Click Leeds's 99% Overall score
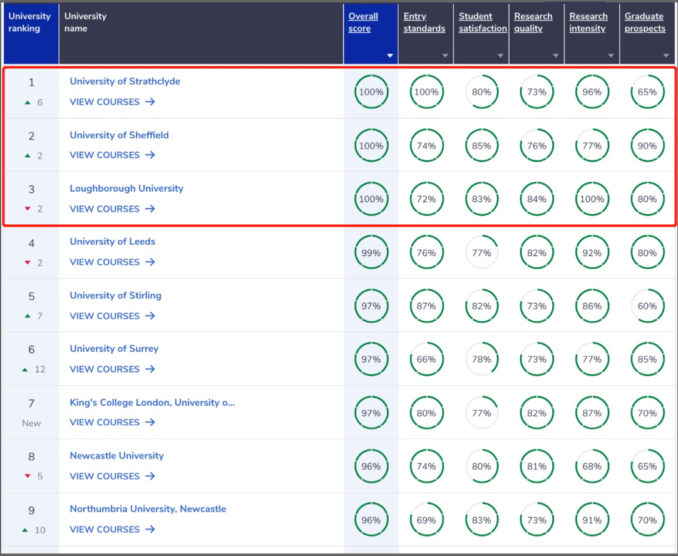678x556 pixels. [371, 252]
